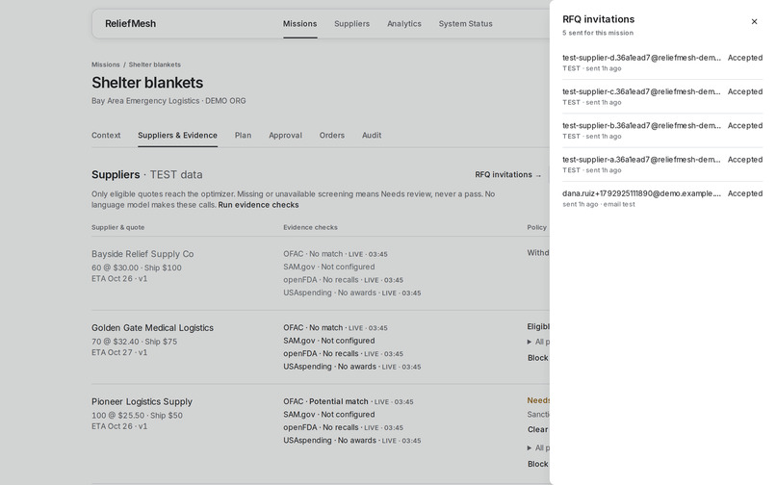The image size is (776, 485).
Task: Select the test-supplier-d invitation email
Action: (641, 58)
